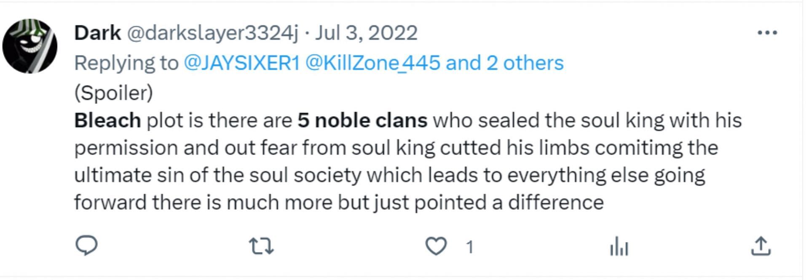Open Dark's profile avatar picture
This screenshot has width=809, height=280.
click(x=30, y=46)
